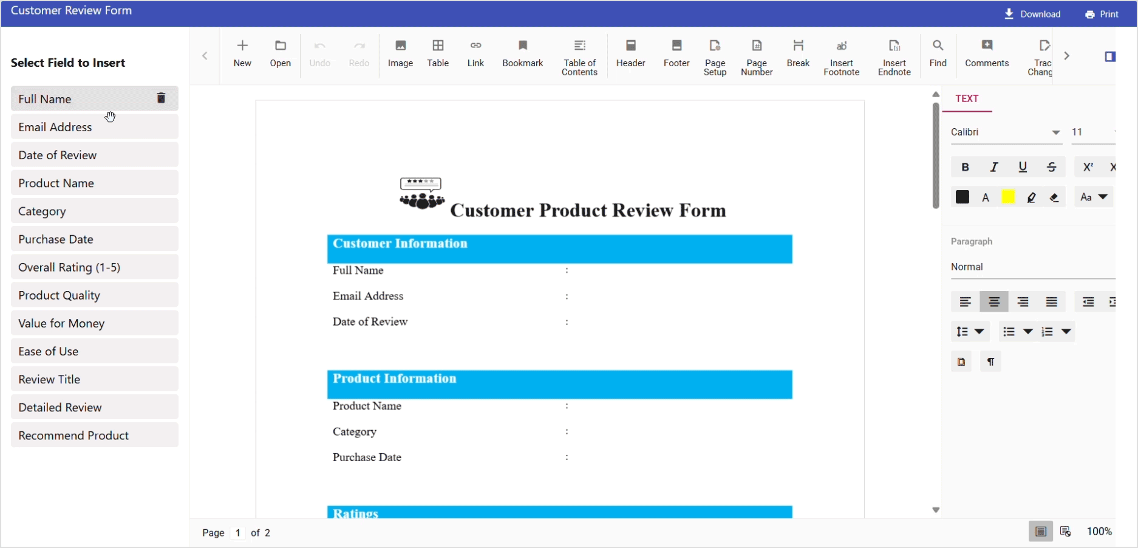
Task: Open the line spacing dropdown
Action: point(970,332)
